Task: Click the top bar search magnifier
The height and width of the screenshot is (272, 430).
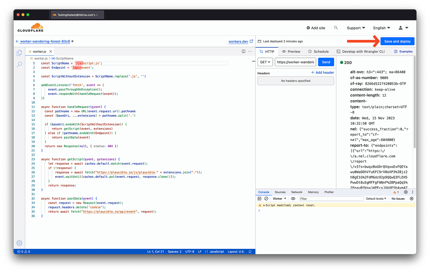Action: 336,28
